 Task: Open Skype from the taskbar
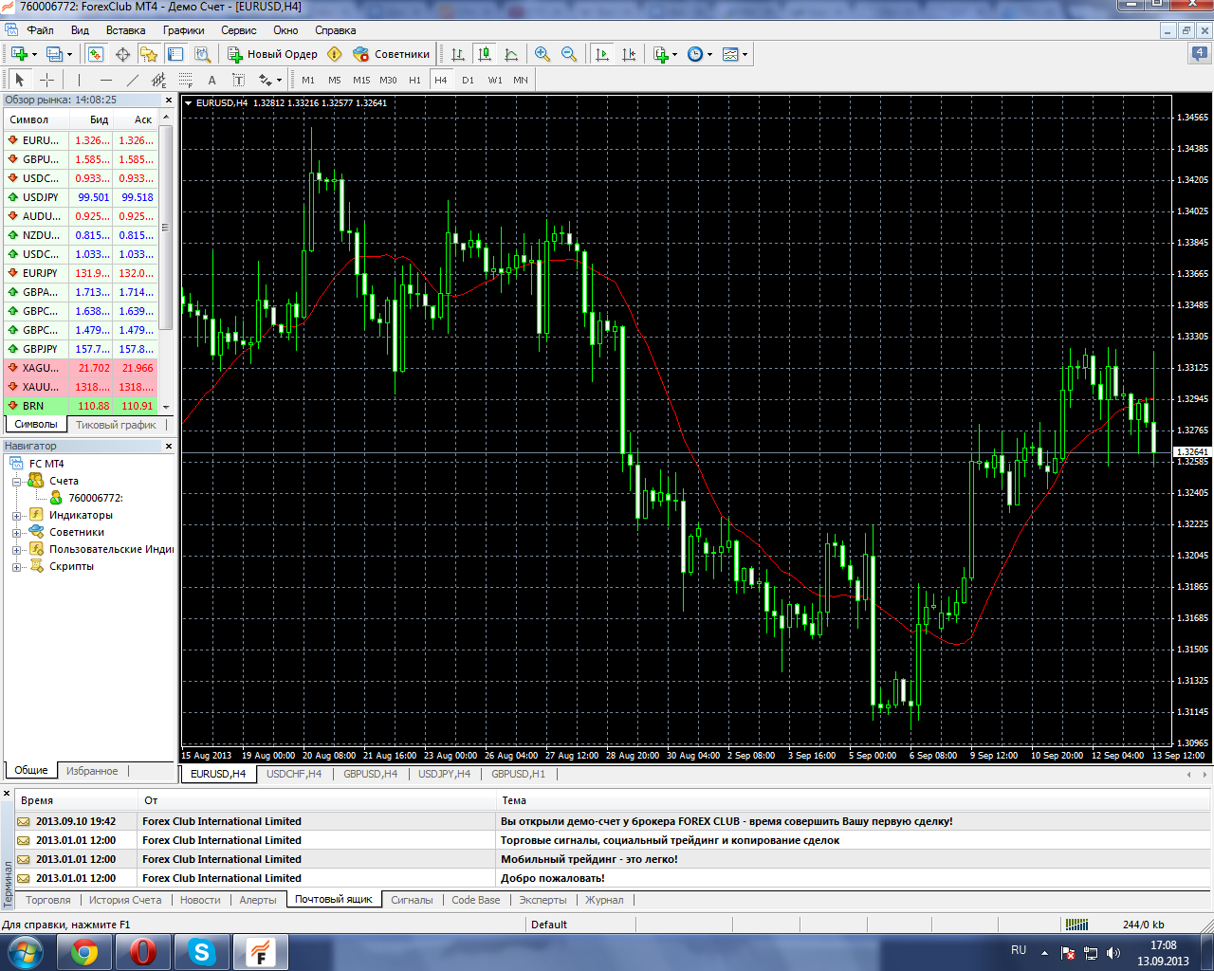202,952
